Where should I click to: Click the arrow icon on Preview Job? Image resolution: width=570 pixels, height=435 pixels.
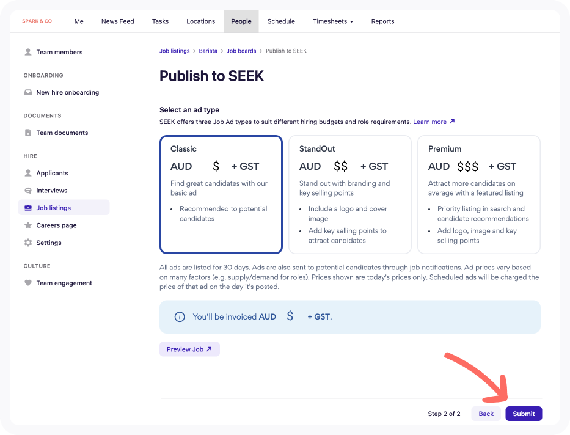pos(209,349)
